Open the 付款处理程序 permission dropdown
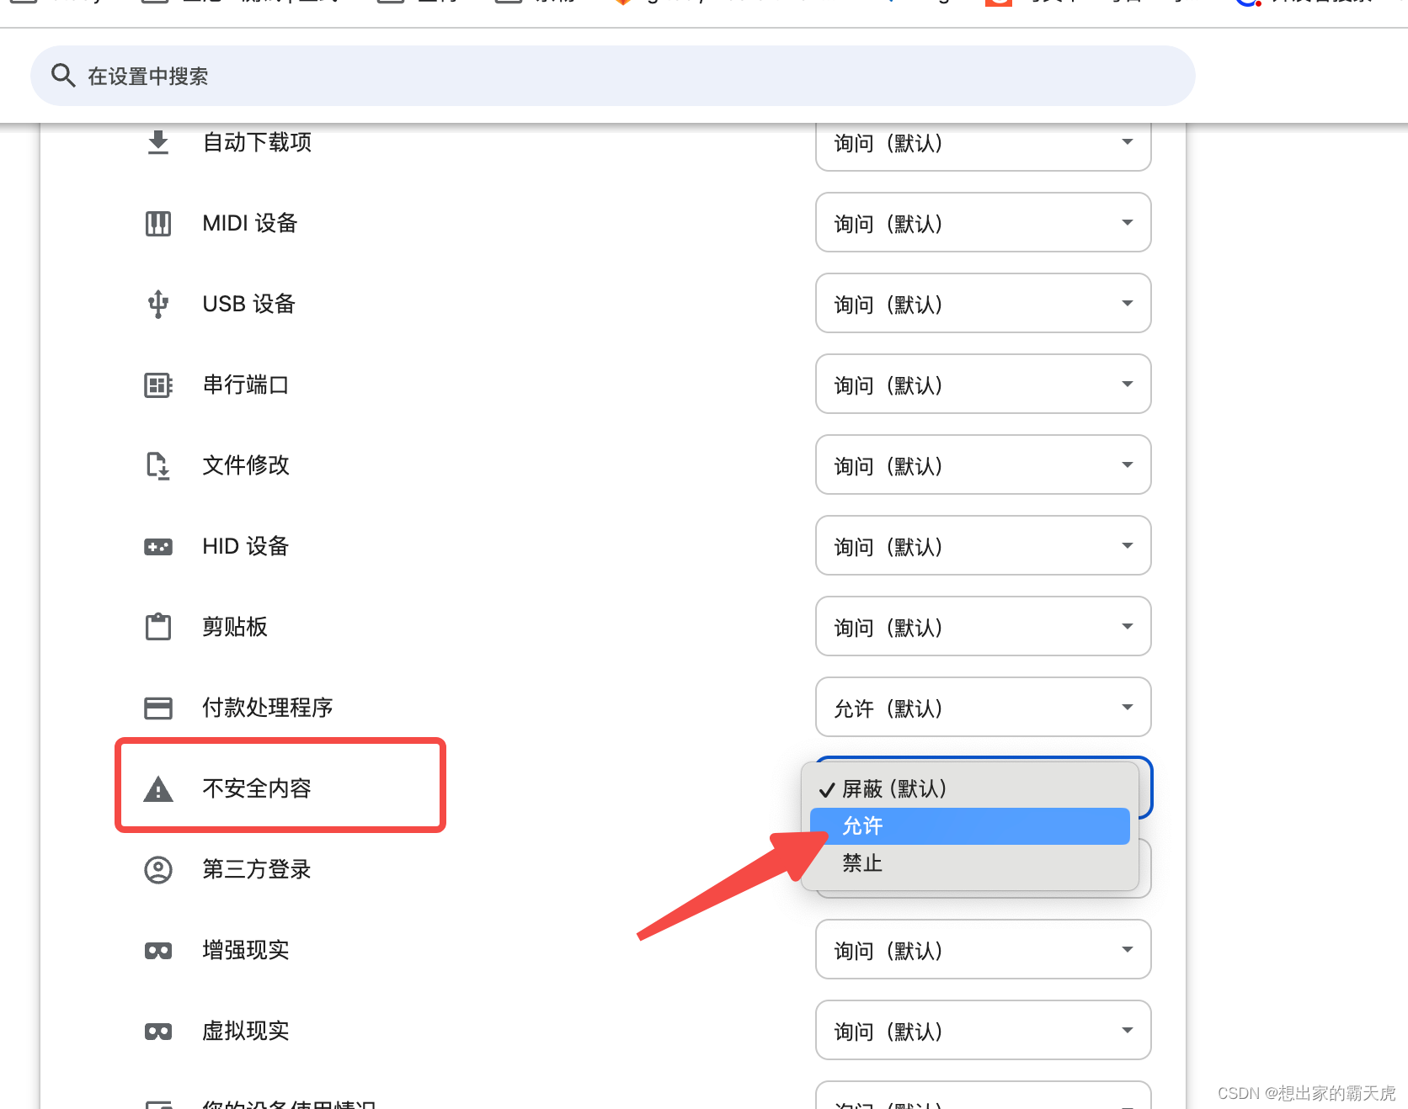Viewport: 1408px width, 1109px height. coord(983,707)
